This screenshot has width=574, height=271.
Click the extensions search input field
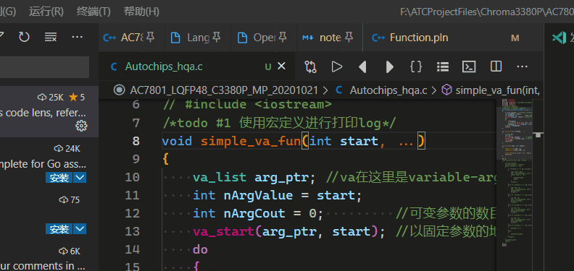click(44, 67)
